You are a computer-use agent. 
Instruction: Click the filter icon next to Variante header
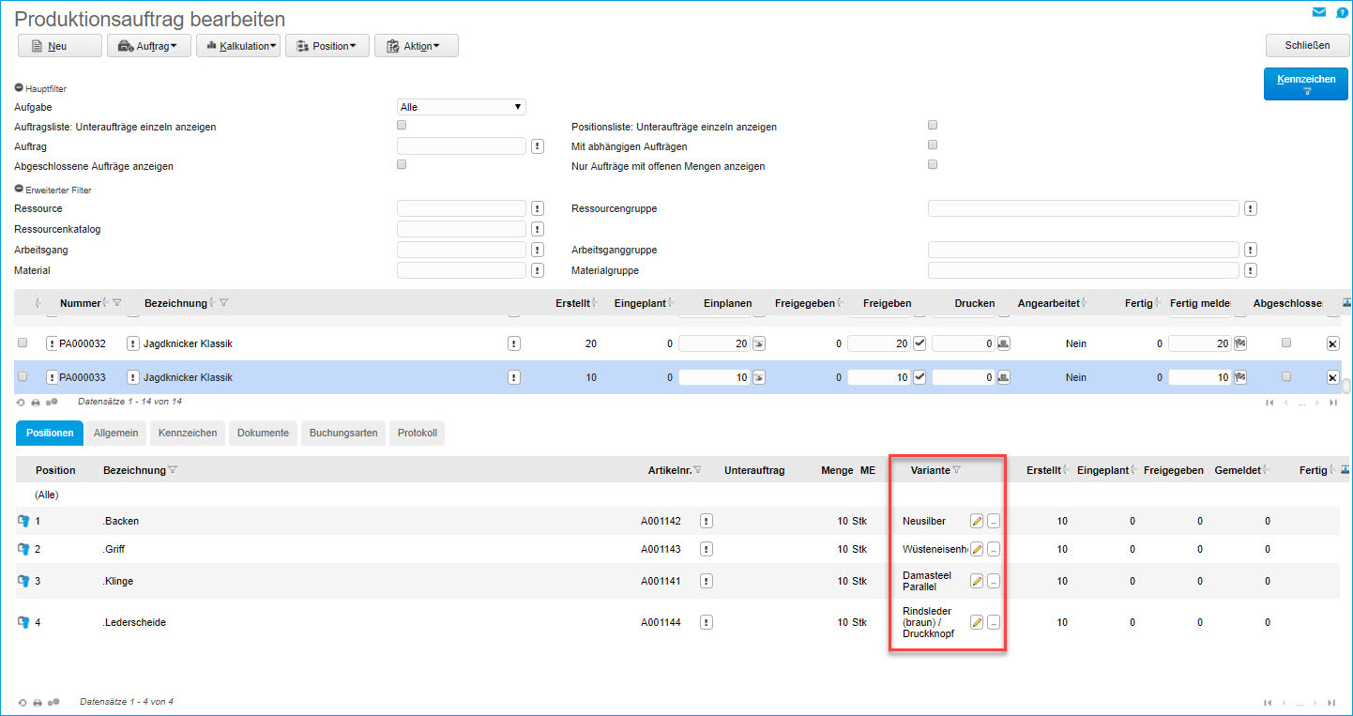click(956, 470)
